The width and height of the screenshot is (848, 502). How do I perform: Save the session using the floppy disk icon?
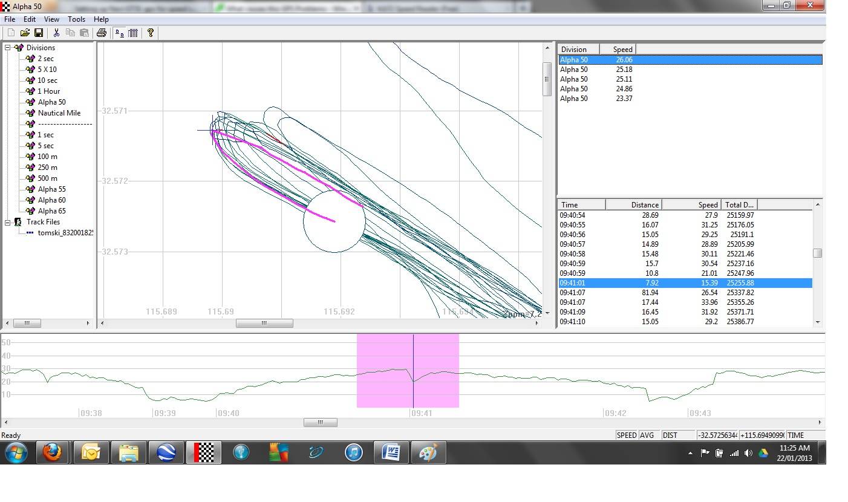pos(39,33)
